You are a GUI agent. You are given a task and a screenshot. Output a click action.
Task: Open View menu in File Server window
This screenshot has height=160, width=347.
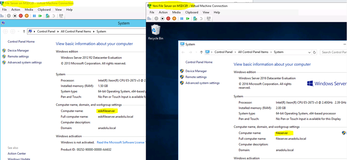pos(58,10)
